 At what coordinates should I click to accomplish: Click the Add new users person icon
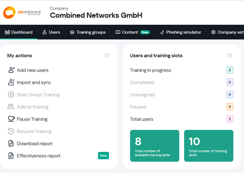[11, 70]
